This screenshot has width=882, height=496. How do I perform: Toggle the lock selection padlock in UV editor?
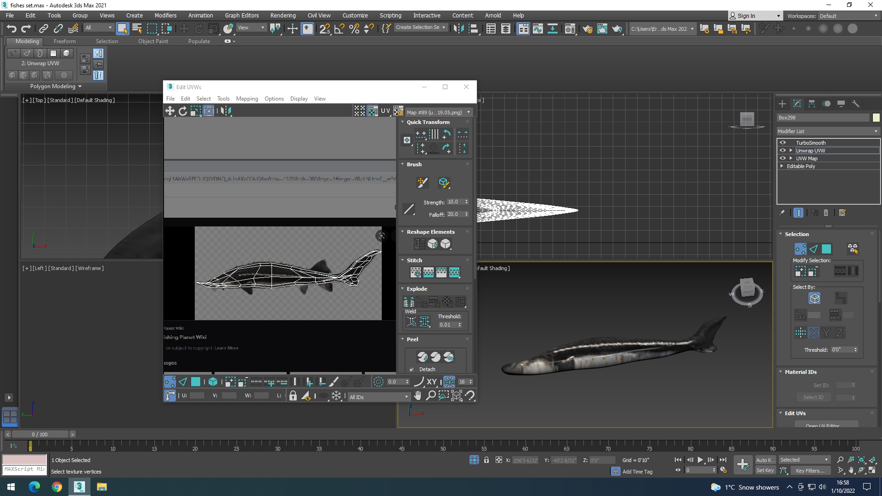[x=293, y=395]
